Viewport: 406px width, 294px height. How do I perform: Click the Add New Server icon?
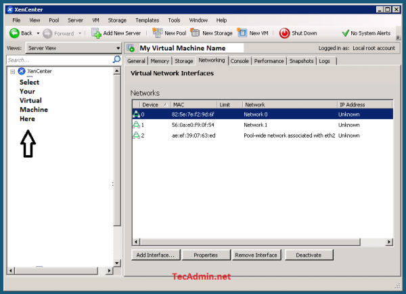pyautogui.click(x=96, y=33)
